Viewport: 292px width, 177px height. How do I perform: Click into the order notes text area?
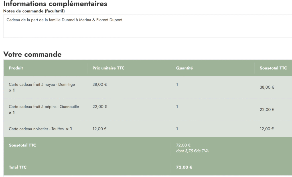[147, 26]
